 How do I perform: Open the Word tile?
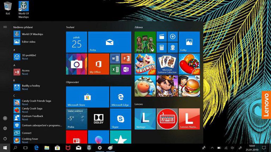point(115,59)
